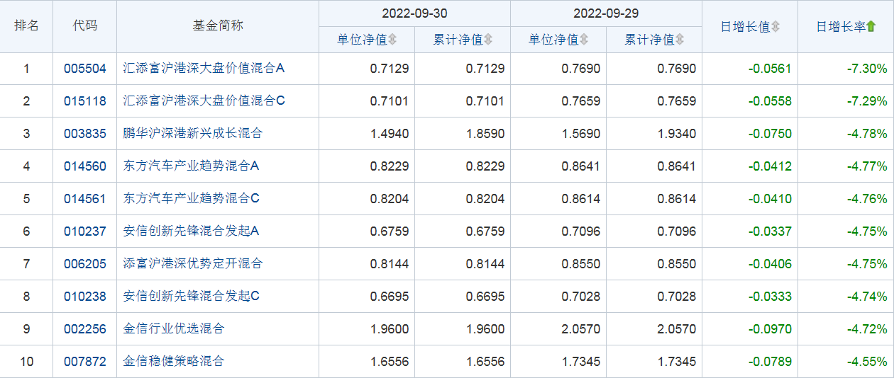Screen dimensions: 894x378
Task: Sort by 2022-09-29 单位净值 arrow icon
Action: [584, 40]
